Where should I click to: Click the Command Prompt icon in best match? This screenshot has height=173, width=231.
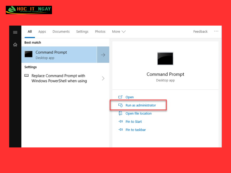point(28,54)
